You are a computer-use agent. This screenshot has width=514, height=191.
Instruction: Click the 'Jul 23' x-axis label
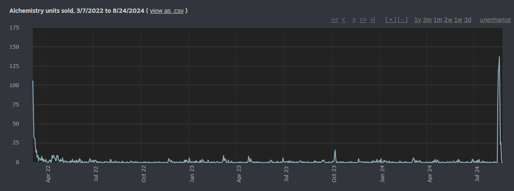tap(286, 174)
